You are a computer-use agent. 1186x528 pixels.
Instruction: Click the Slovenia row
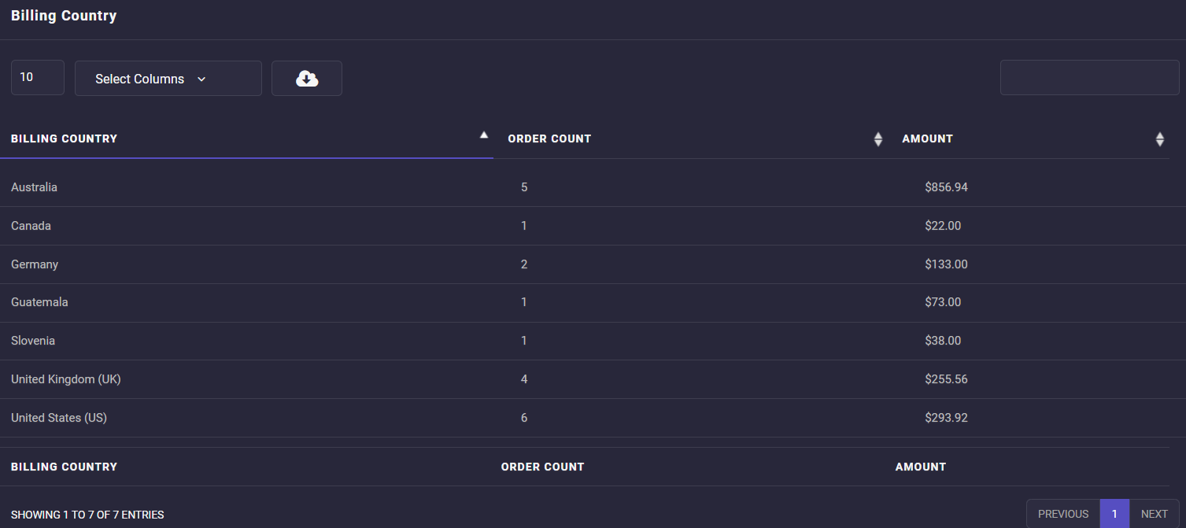click(x=33, y=341)
